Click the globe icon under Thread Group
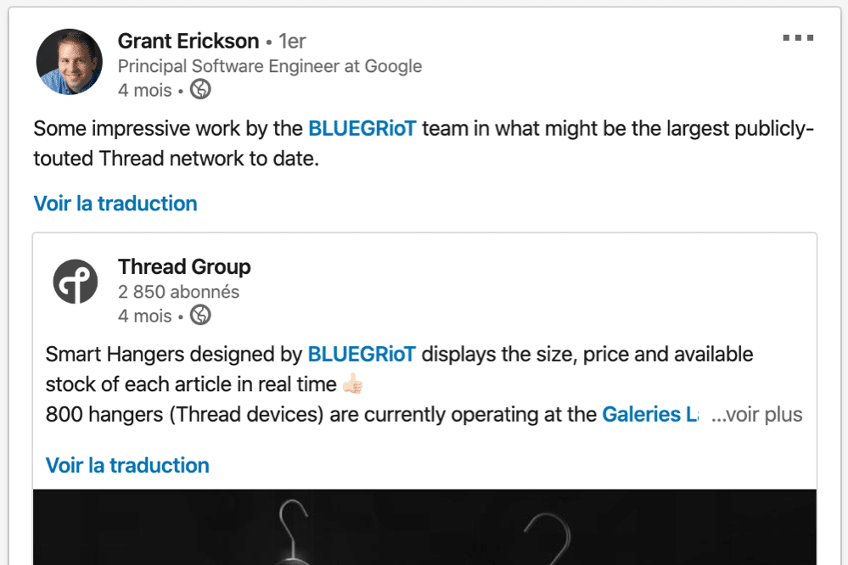The image size is (848, 565). 200,315
